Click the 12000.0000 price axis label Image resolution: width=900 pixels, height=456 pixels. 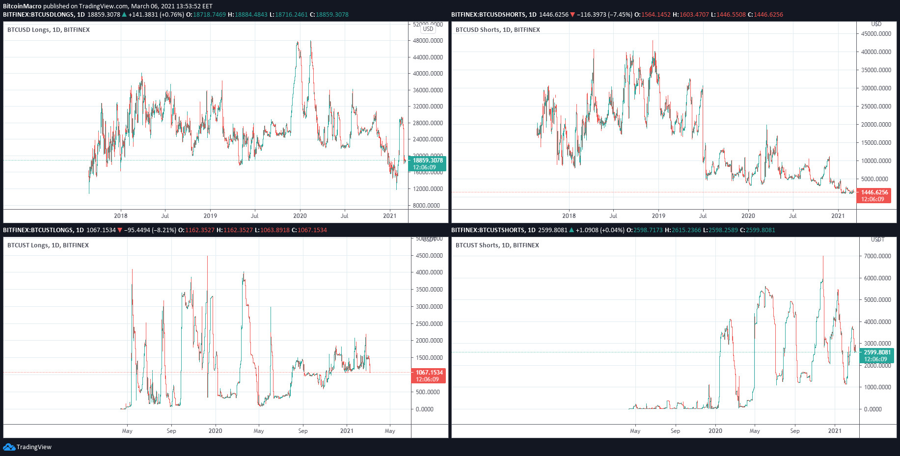[x=428, y=189]
